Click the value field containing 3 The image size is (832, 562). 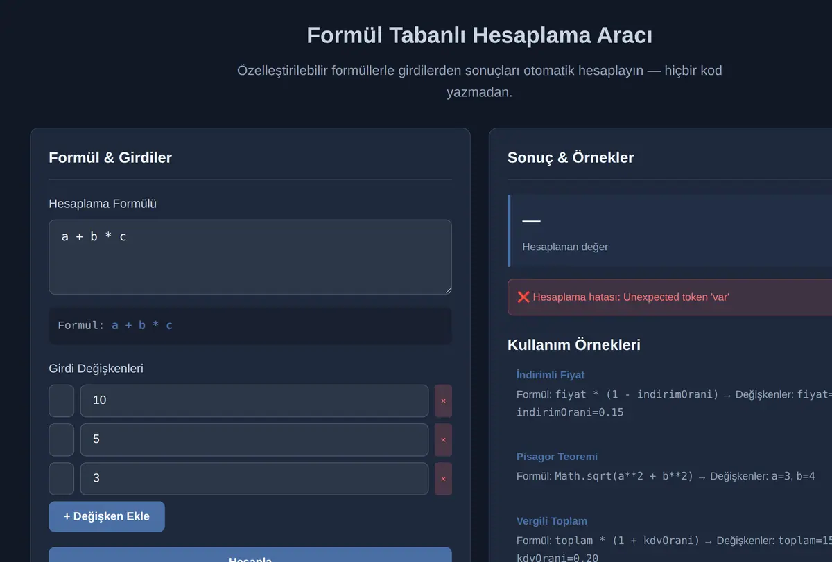pyautogui.click(x=254, y=478)
